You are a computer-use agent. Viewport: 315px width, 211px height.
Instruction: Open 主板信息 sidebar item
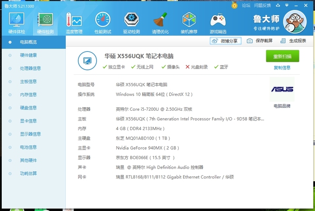[x=34, y=82]
